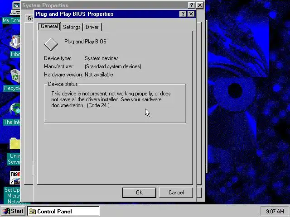290x217 pixels.
Task: Select the MSN setup shortcut icon
Action: pos(15,178)
